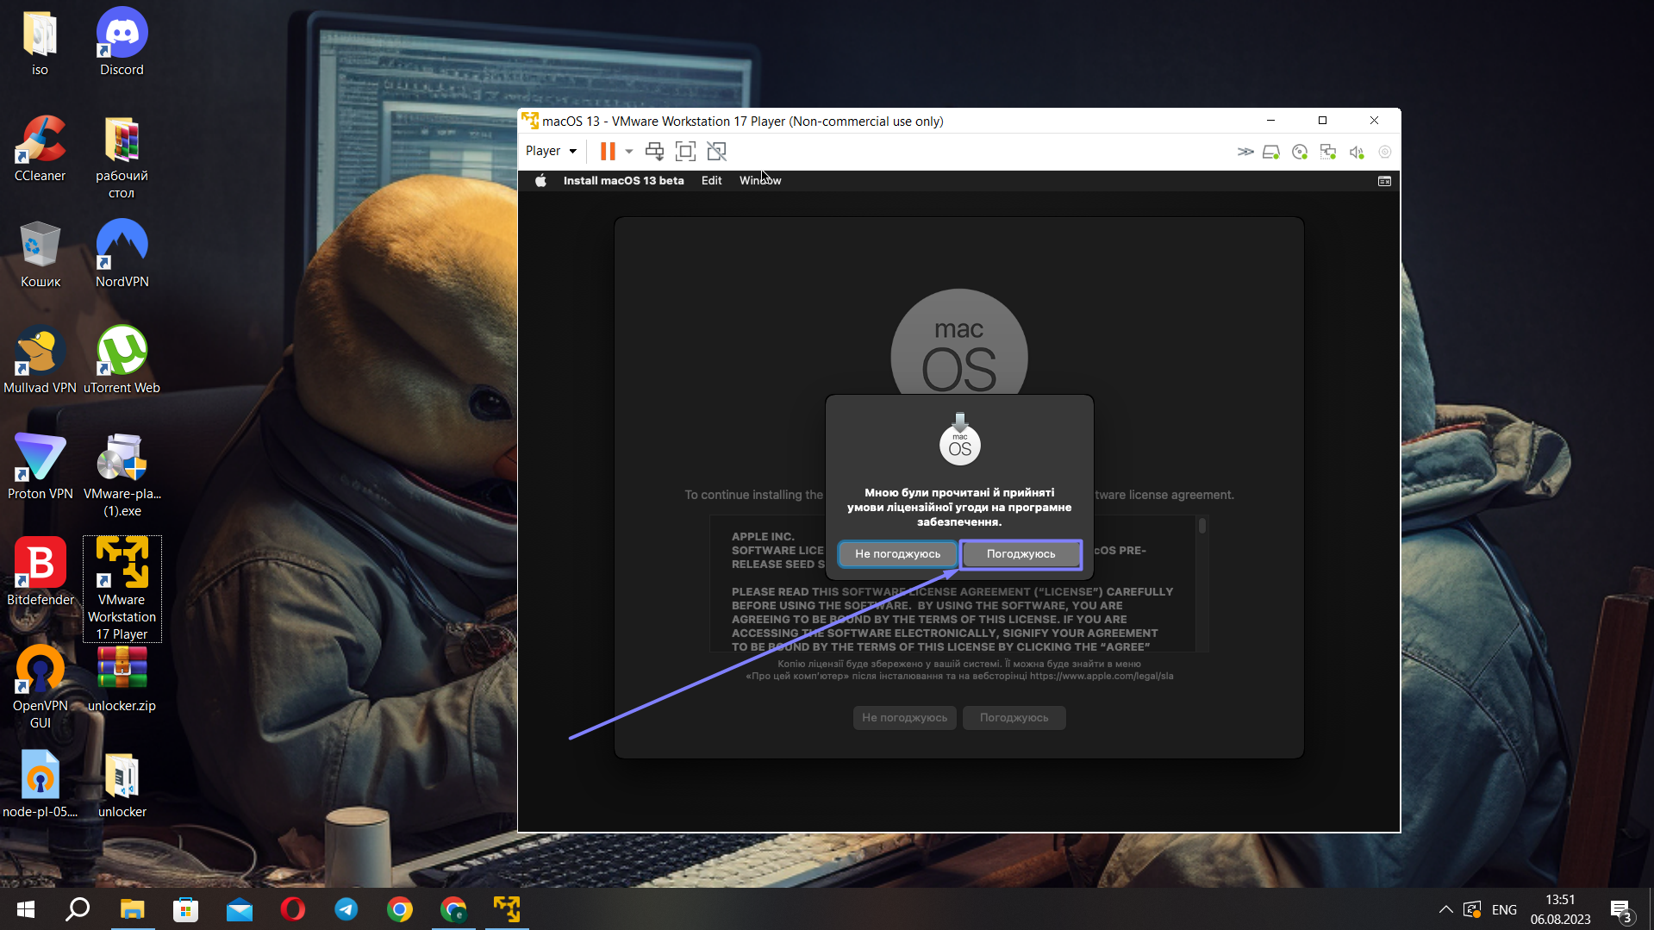Switch to VMware Player in taskbar
This screenshot has height=930, width=1654.
click(x=507, y=909)
